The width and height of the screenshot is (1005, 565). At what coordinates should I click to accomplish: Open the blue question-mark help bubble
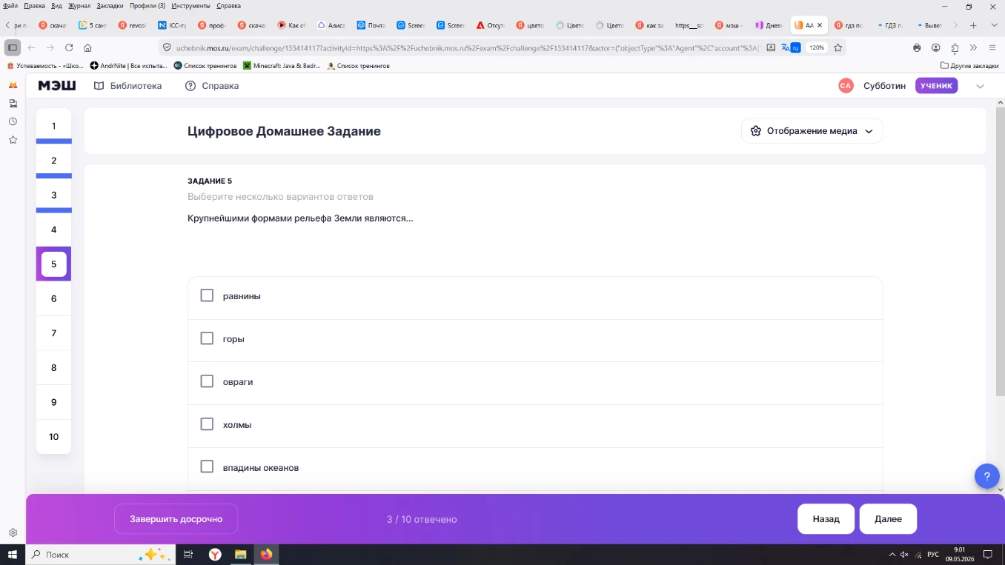pos(986,476)
